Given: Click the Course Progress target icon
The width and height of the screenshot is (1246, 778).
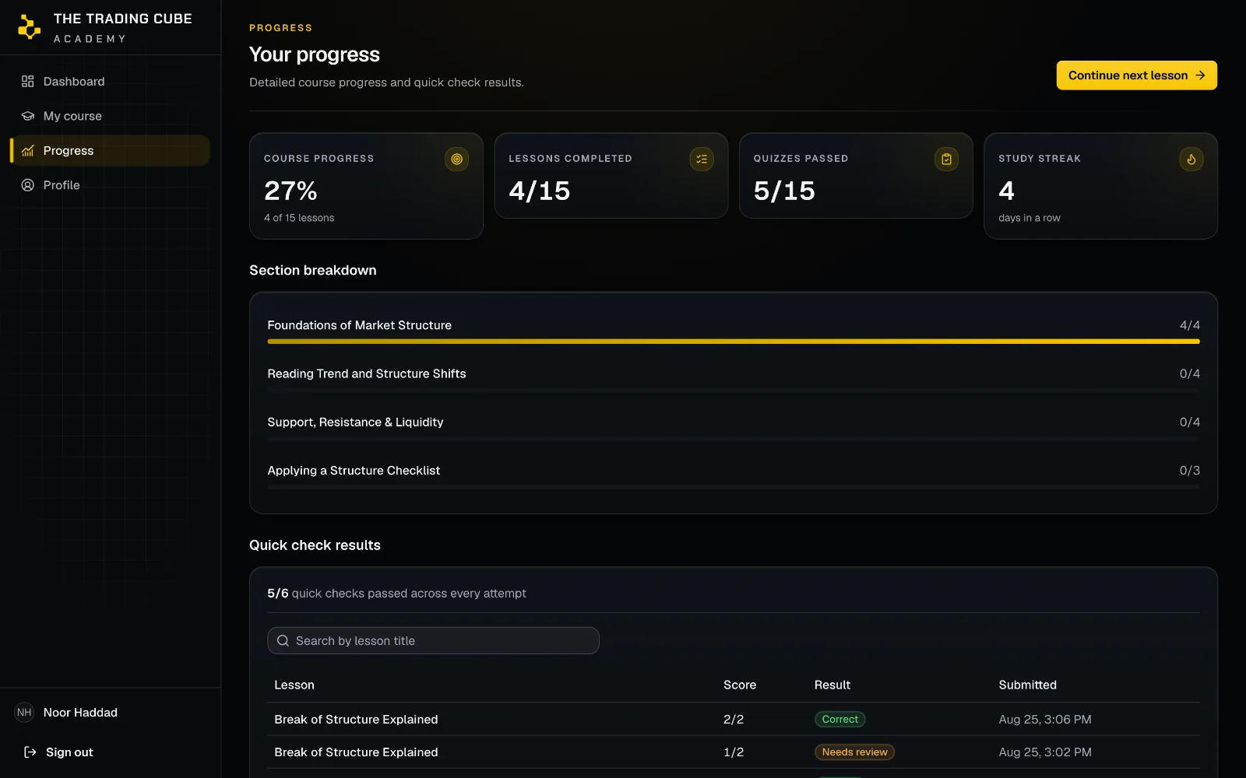Looking at the screenshot, I should pos(456,159).
